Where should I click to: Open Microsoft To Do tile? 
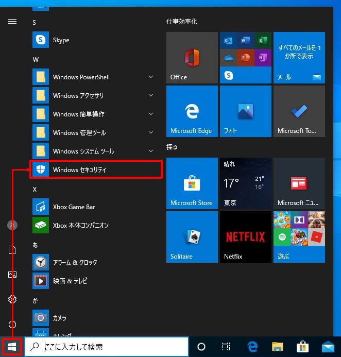(299, 111)
